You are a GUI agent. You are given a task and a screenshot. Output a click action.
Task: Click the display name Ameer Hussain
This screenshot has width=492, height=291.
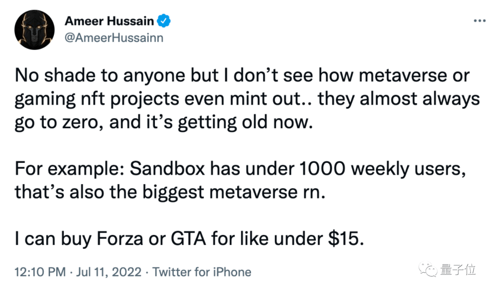110,21
